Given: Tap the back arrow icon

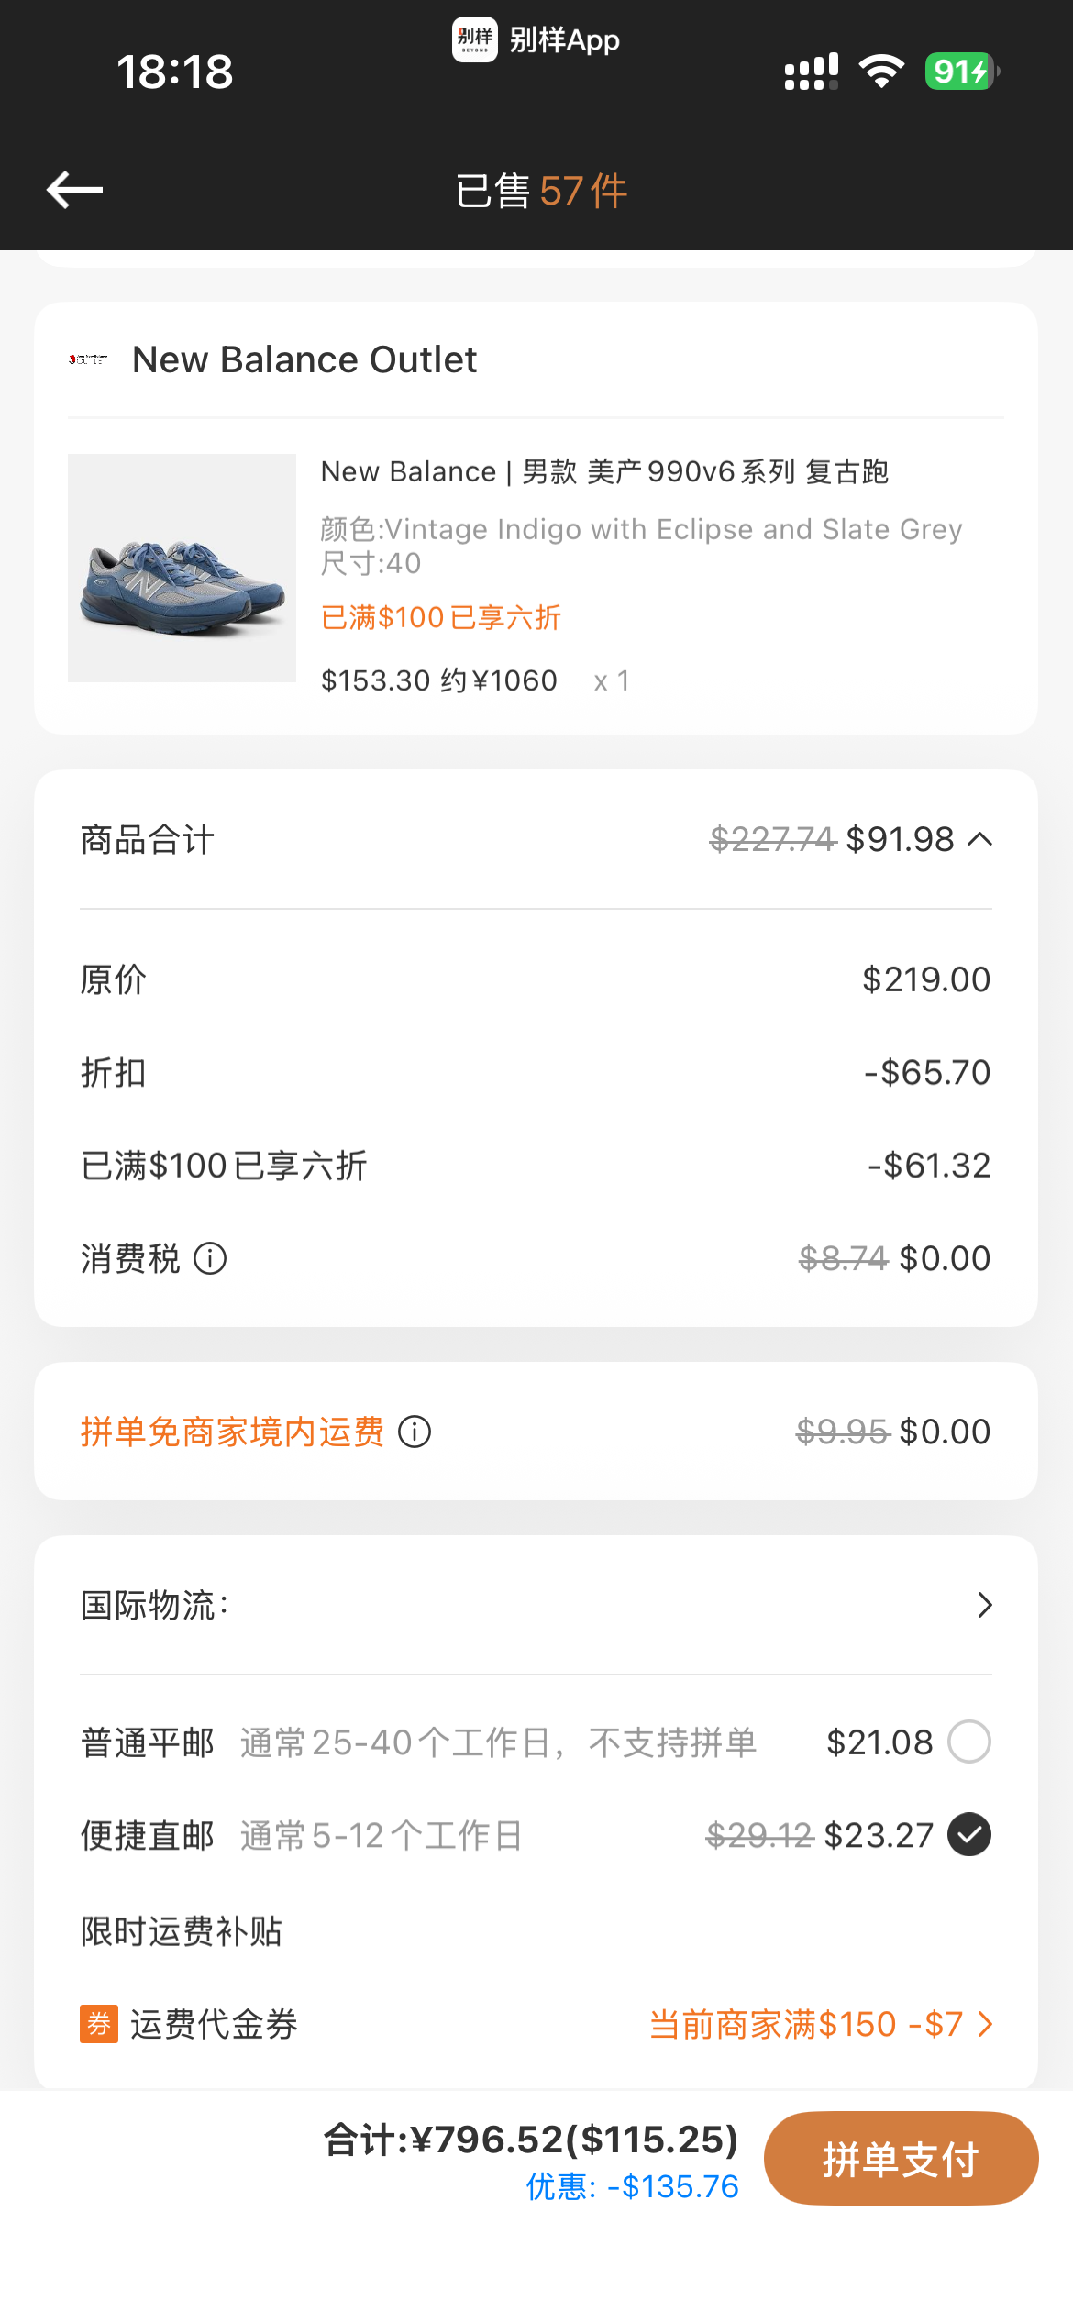Looking at the screenshot, I should click(x=74, y=190).
